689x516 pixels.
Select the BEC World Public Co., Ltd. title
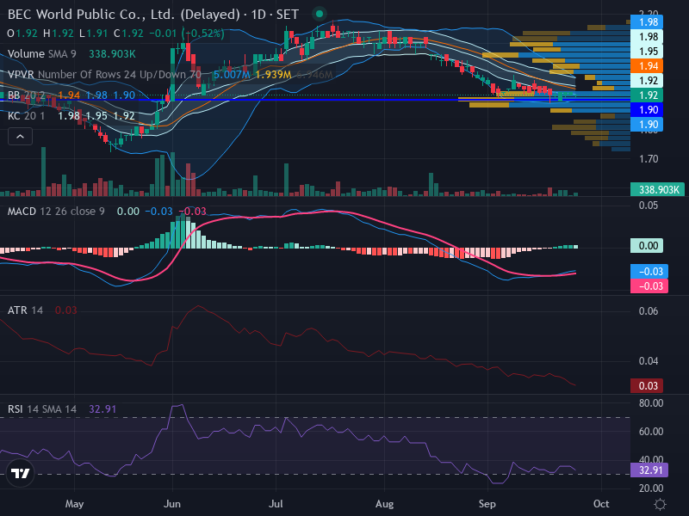coord(124,15)
